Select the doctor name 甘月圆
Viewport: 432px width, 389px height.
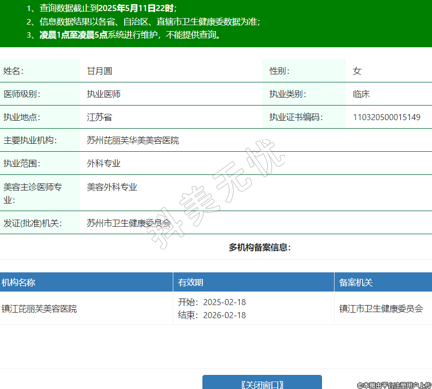[99, 71]
